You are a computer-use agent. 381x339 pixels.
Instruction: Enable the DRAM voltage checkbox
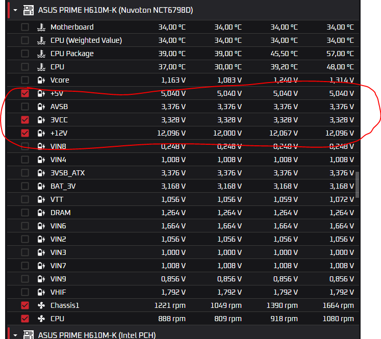[25, 213]
